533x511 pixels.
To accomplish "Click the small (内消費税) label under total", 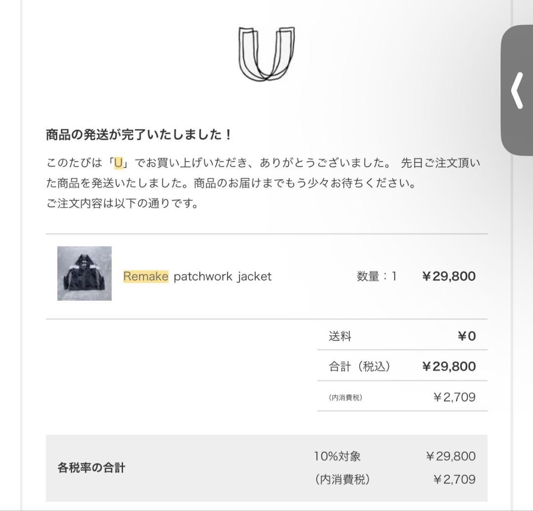I will 345,397.
